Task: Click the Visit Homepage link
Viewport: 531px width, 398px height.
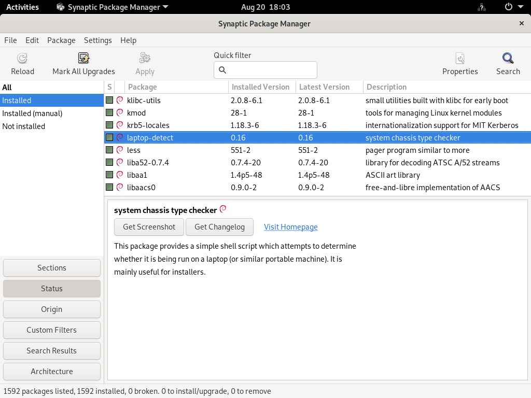Action: coord(290,226)
